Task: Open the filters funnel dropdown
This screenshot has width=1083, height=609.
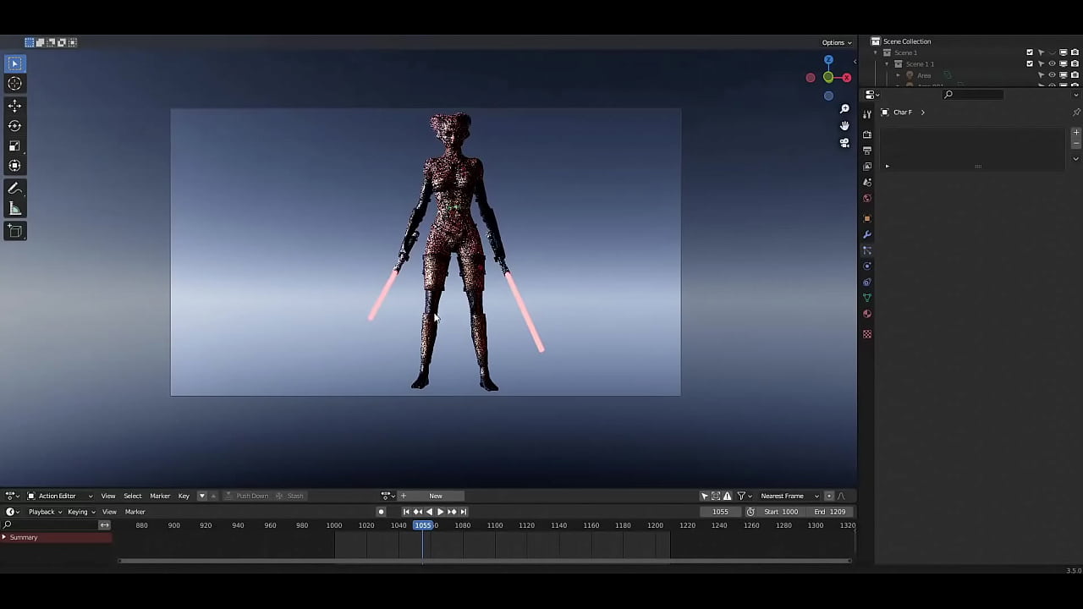Action: [743, 497]
